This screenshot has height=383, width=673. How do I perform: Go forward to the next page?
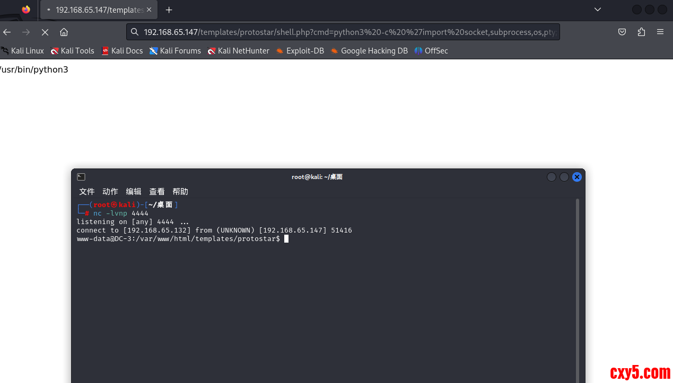26,32
